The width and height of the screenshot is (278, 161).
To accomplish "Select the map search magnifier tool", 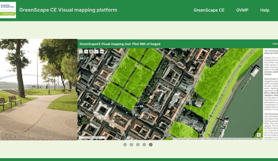I will click(x=81, y=52).
